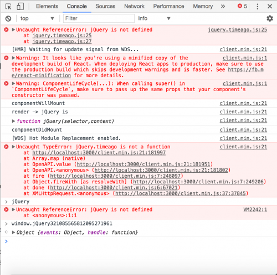
Task: Collapse the jQuery.timeago TypeError stack trace
Action: click(13, 147)
